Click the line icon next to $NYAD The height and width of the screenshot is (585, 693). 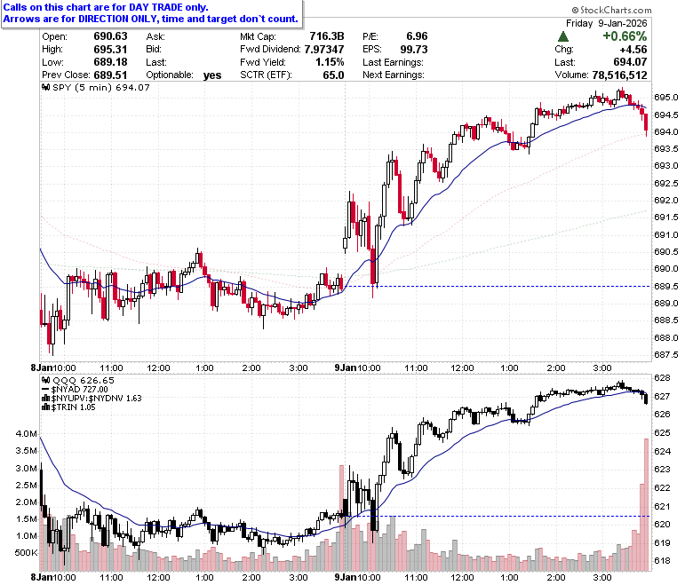pyautogui.click(x=45, y=389)
